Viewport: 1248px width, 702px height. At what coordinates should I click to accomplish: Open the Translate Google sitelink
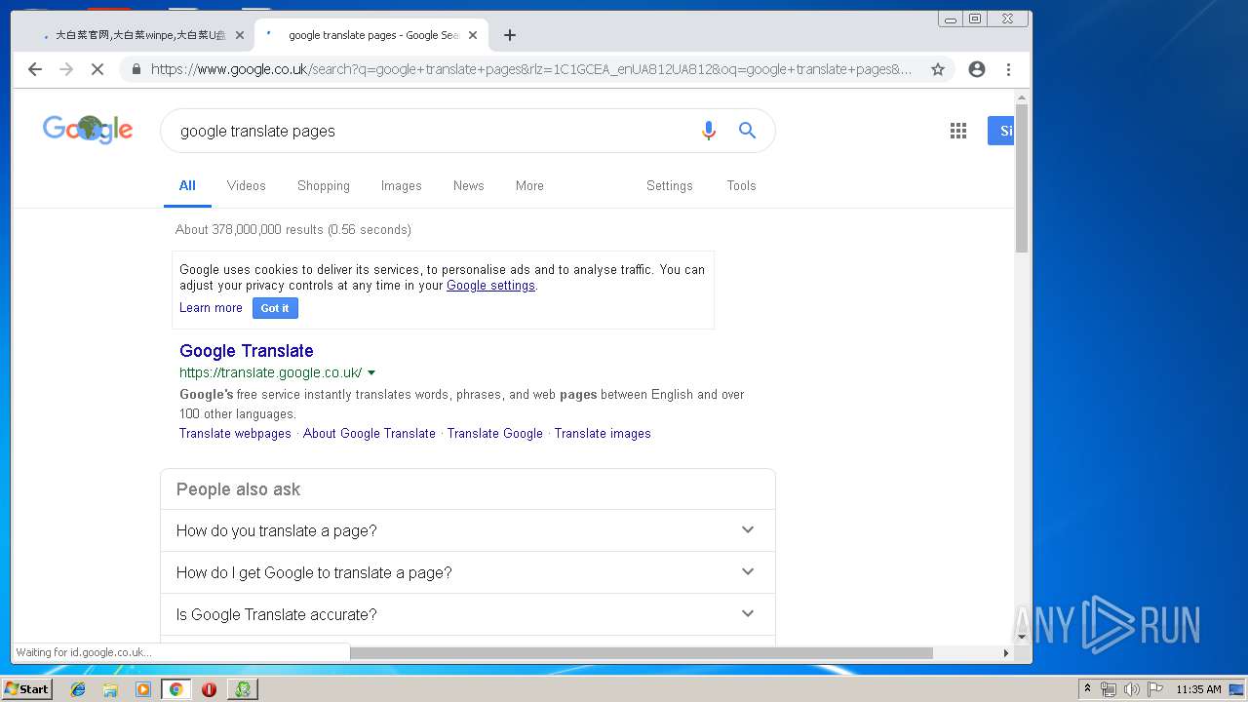495,434
